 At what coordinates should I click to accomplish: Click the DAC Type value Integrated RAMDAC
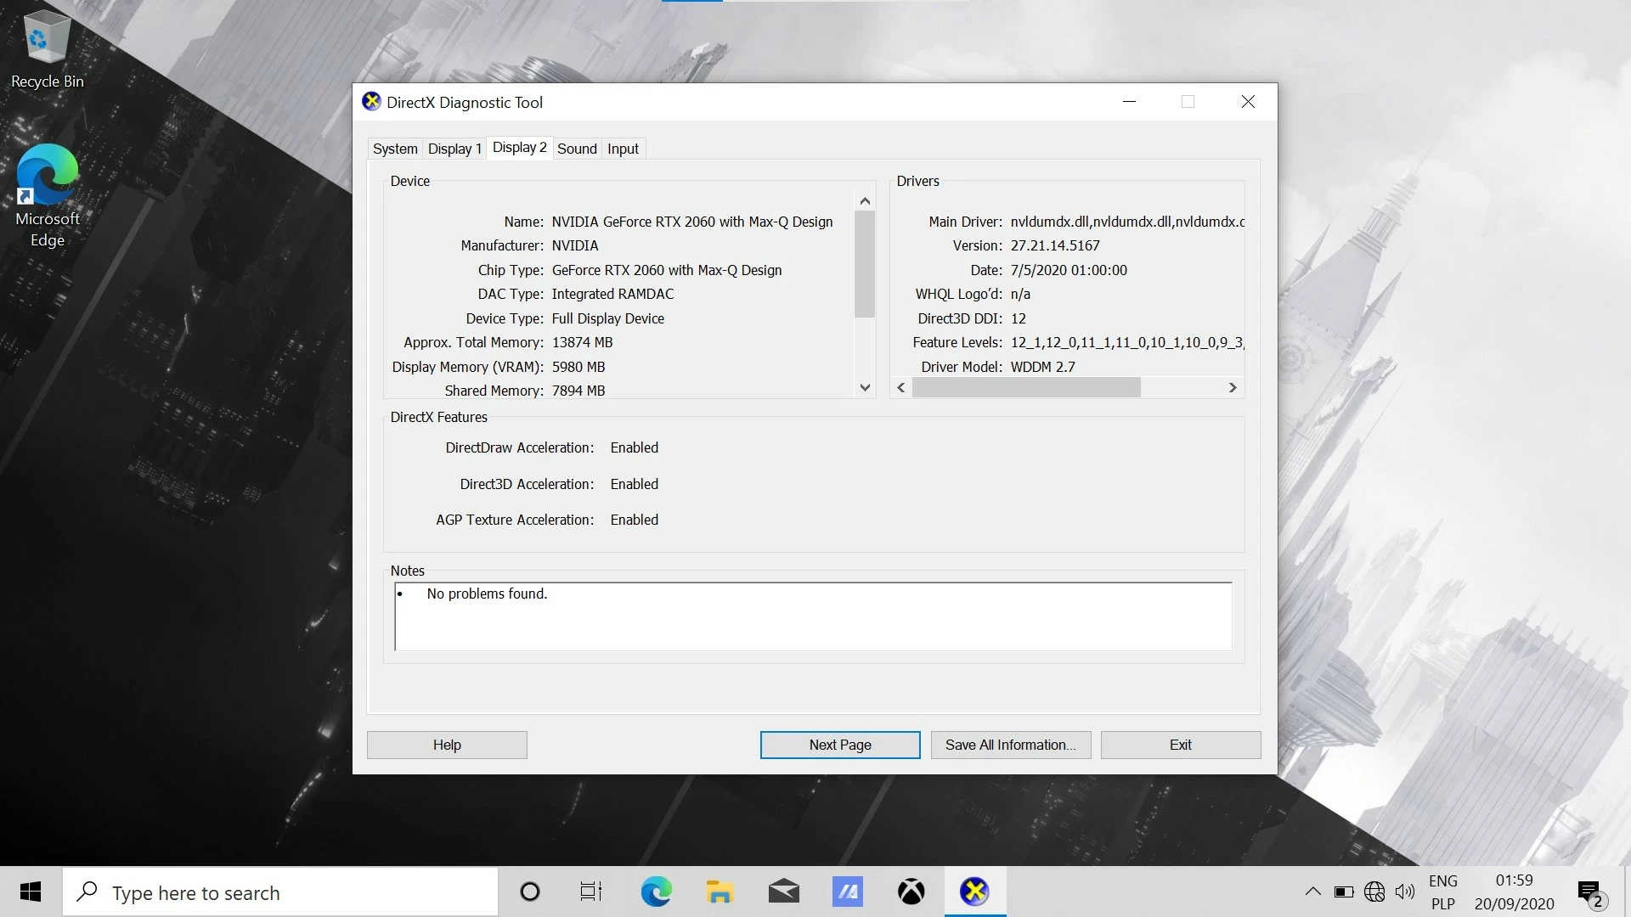pyautogui.click(x=612, y=294)
